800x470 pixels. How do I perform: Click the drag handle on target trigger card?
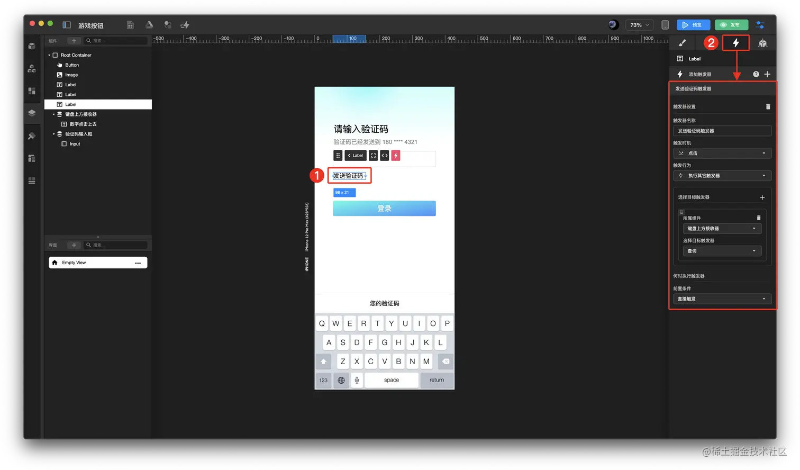point(681,212)
